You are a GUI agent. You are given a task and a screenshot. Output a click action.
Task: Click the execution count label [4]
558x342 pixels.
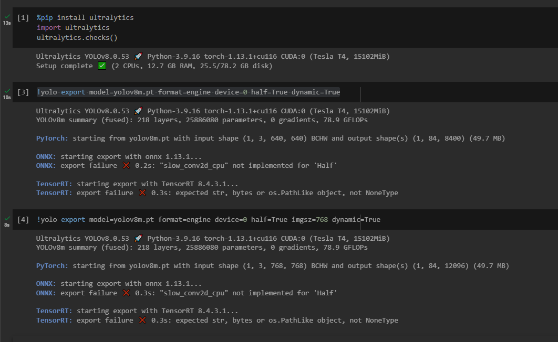click(22, 219)
